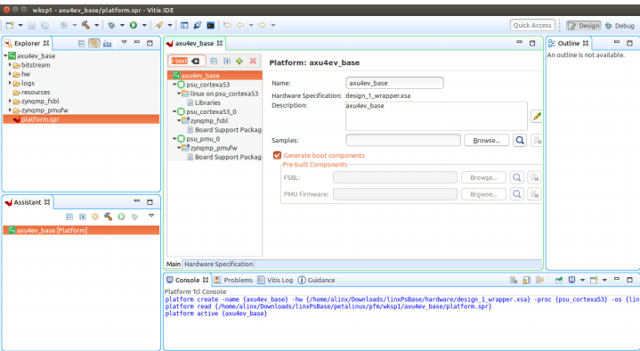Viewport: 640px width, 351px height.
Task: Select zynqmp_pmufw folder in Explorer
Action: point(45,110)
